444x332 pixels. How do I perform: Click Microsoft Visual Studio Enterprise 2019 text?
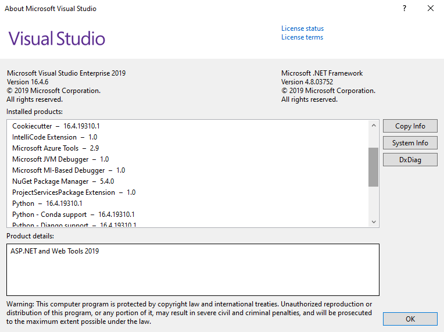coord(66,73)
